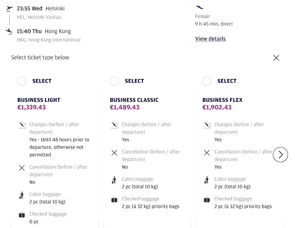Viewport: 295px width, 228px height.
Task: Close the ticket type selection panel
Action: click(276, 58)
